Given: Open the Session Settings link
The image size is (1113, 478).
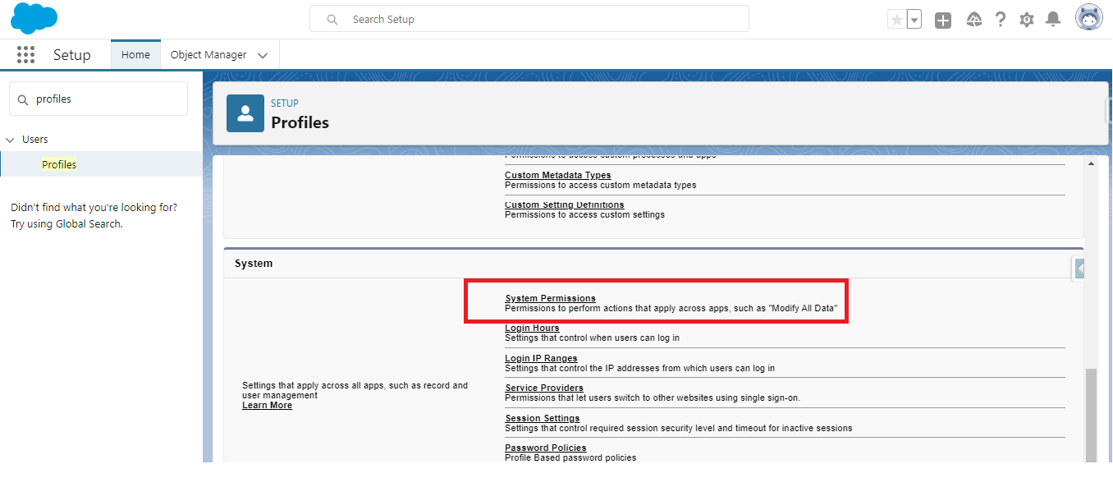Looking at the screenshot, I should (542, 418).
